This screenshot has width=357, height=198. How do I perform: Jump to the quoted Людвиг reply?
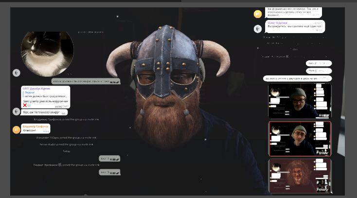pyautogui.click(x=46, y=94)
